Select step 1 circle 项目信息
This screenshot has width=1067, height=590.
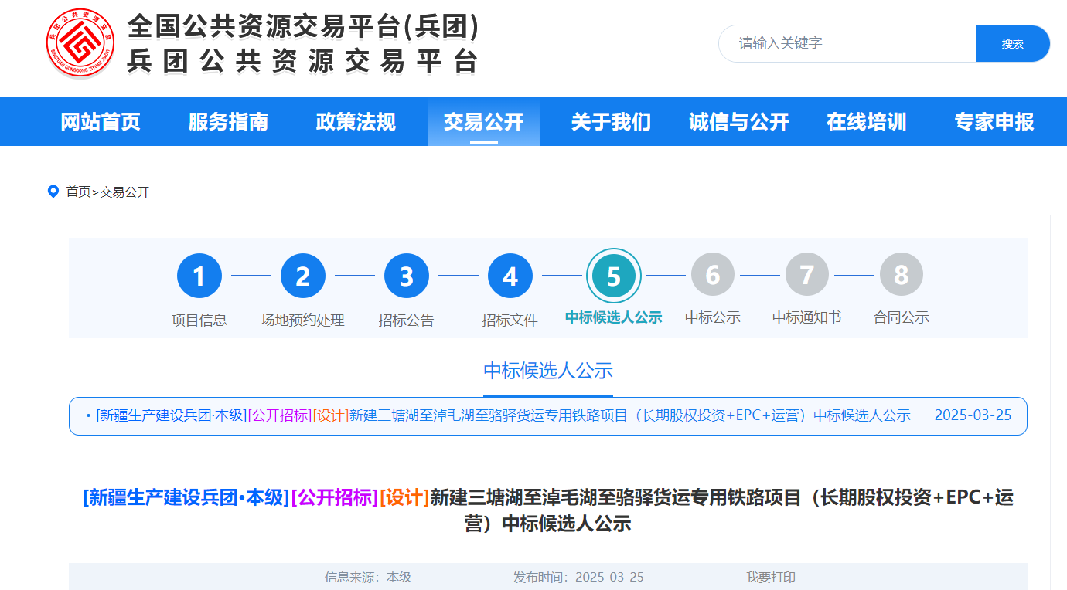199,276
